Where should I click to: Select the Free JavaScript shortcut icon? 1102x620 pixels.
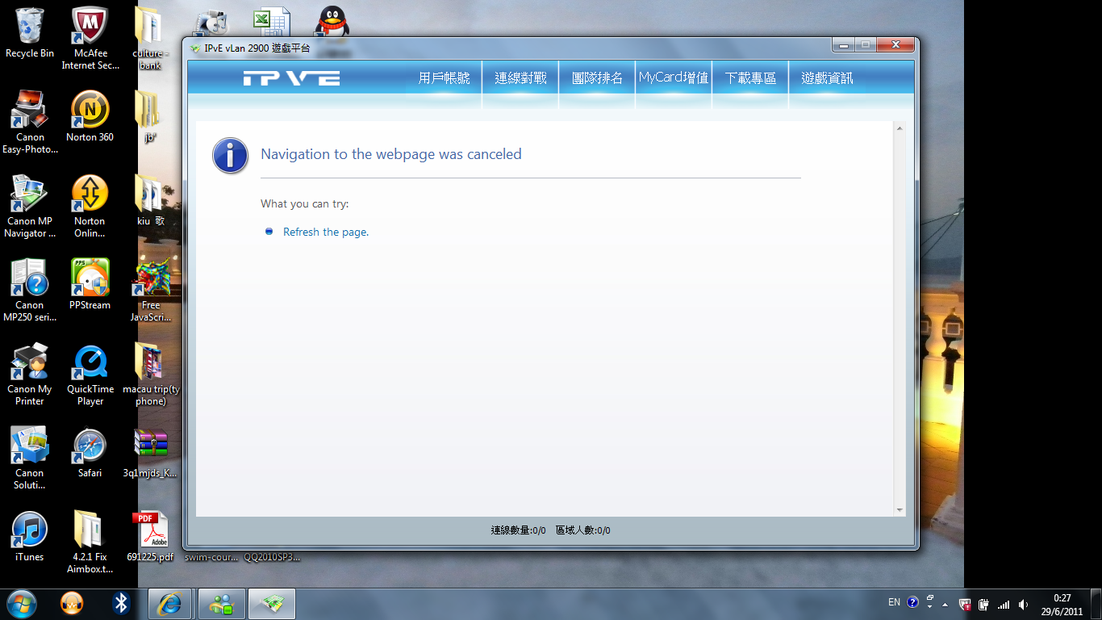coord(150,291)
